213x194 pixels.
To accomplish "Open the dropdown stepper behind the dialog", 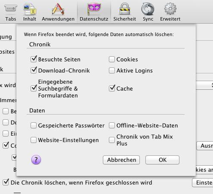I will pyautogui.click(x=204, y=85).
